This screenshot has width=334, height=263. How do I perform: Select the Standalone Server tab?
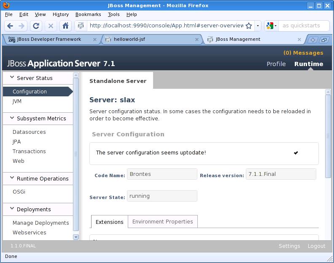click(118, 81)
